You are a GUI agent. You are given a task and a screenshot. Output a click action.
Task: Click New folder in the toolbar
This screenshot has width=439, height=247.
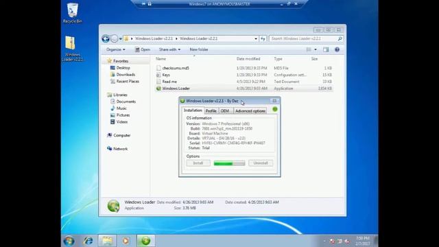[x=199, y=49]
